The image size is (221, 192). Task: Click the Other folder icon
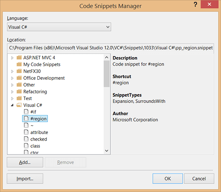tap(19, 85)
